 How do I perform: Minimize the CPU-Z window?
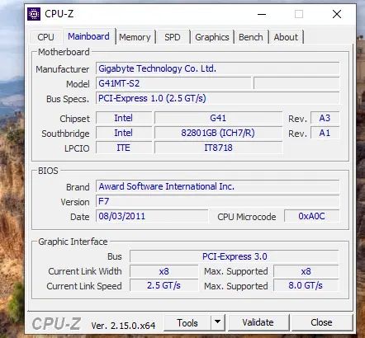click(x=262, y=14)
